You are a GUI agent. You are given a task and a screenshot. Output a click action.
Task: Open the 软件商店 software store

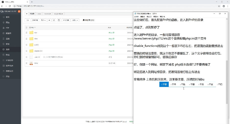9,66
